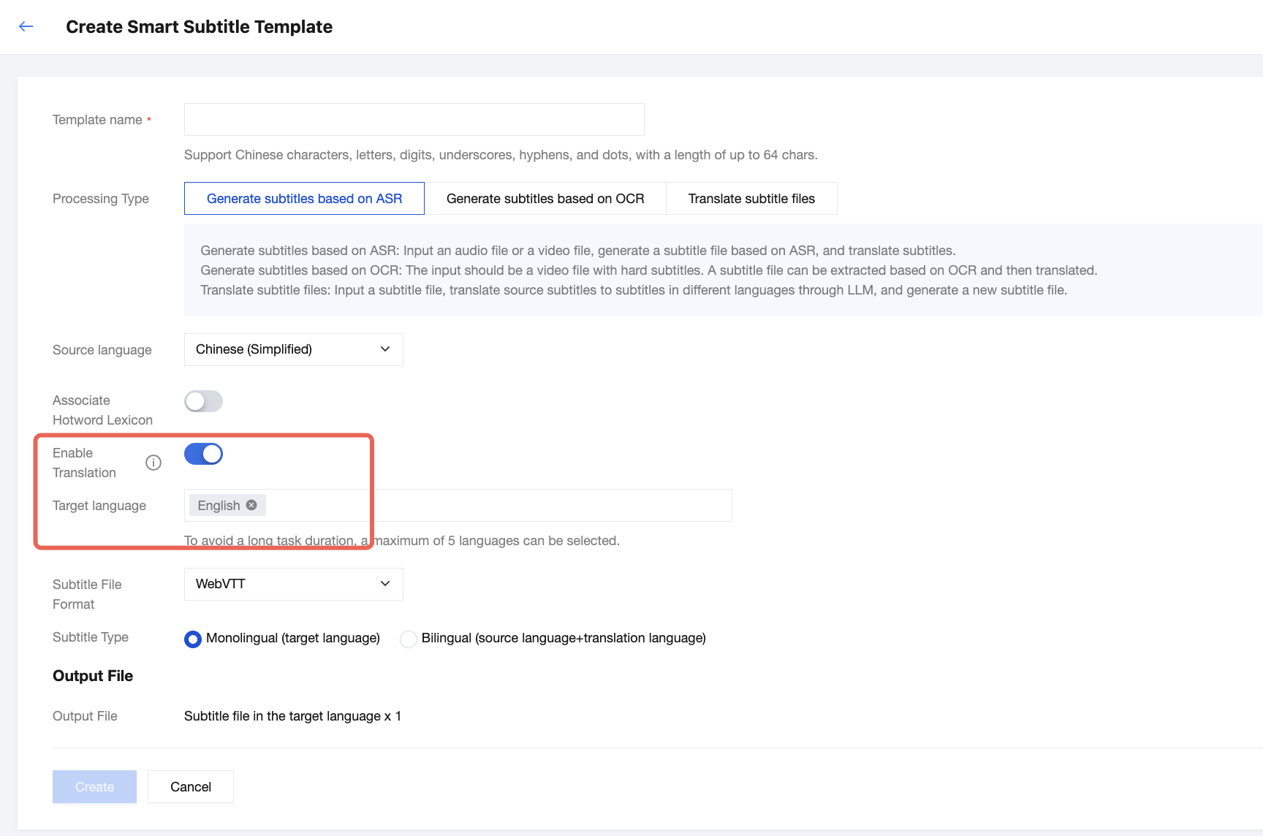Remove the English language tag
The height and width of the screenshot is (836, 1263).
(x=251, y=505)
